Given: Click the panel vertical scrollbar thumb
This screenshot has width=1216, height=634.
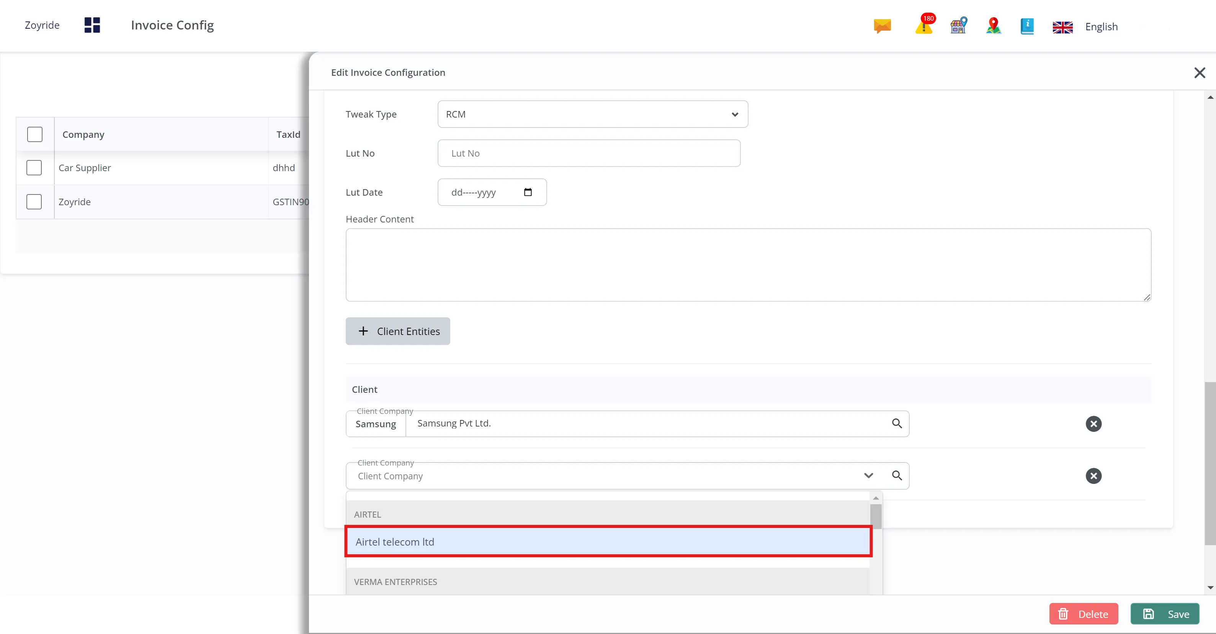Looking at the screenshot, I should 1210,463.
